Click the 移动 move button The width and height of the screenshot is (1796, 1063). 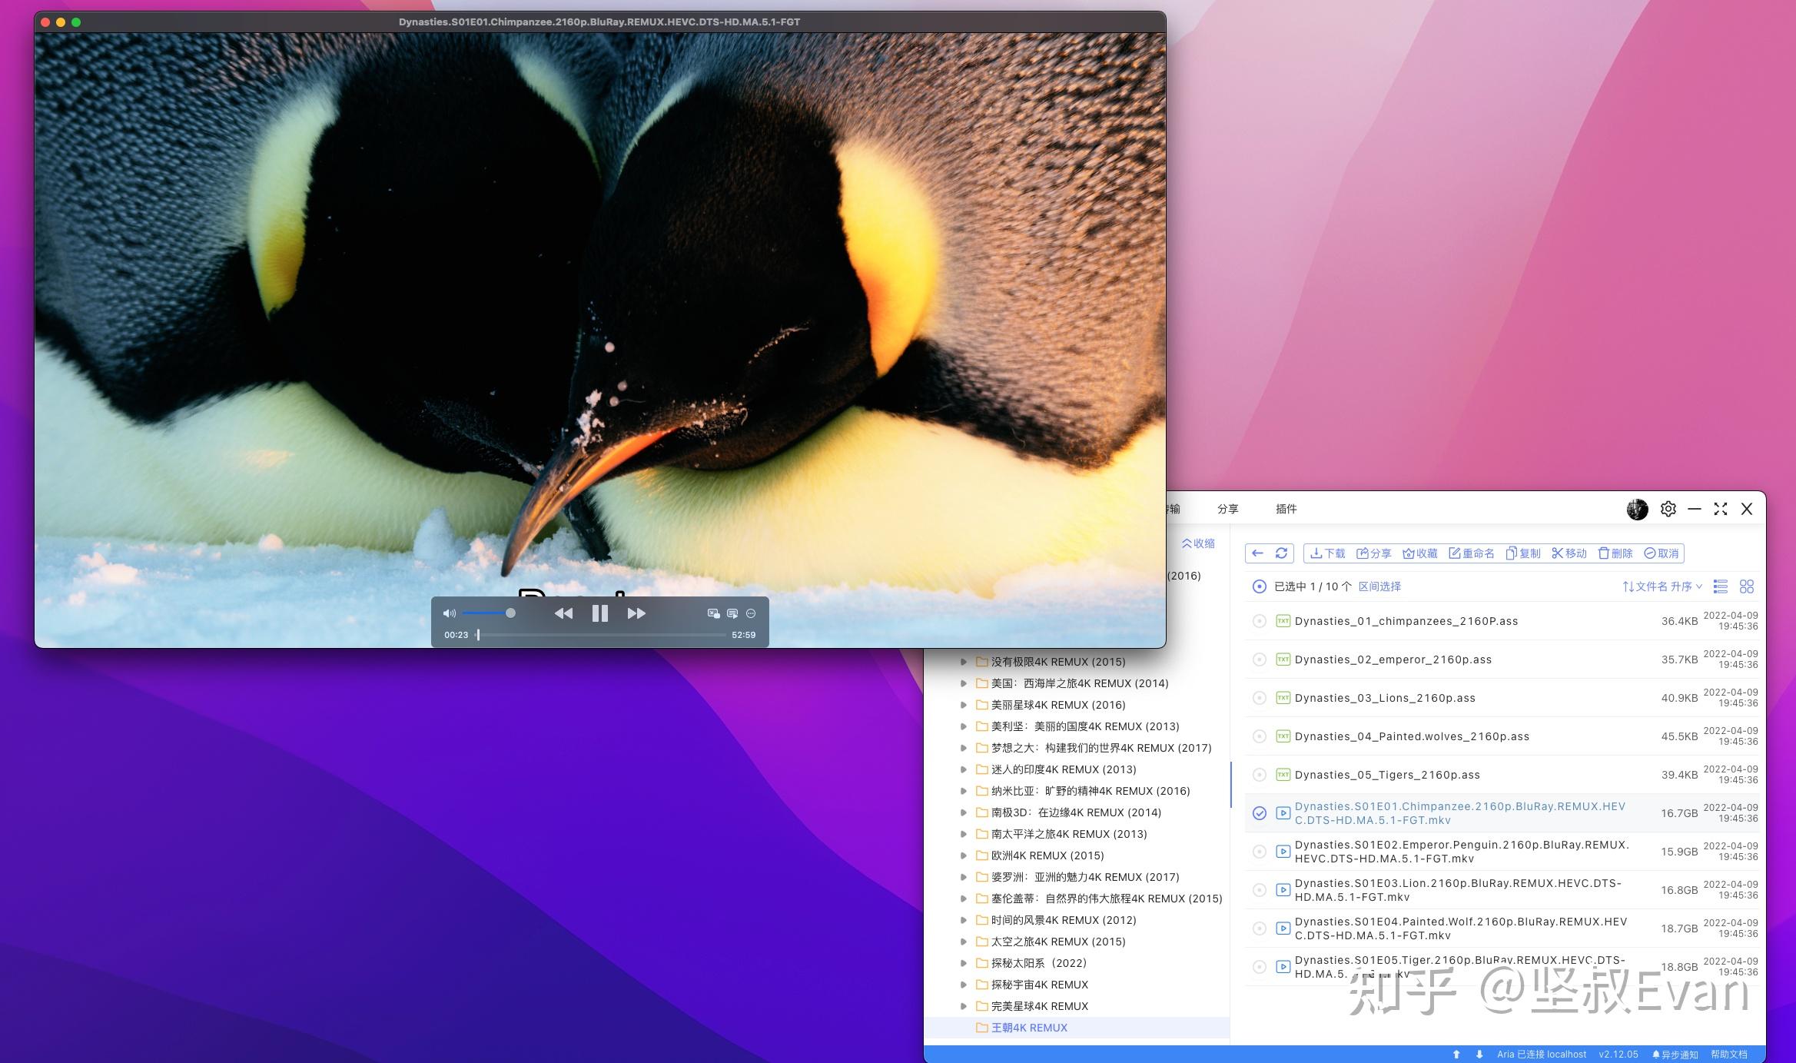point(1569,553)
